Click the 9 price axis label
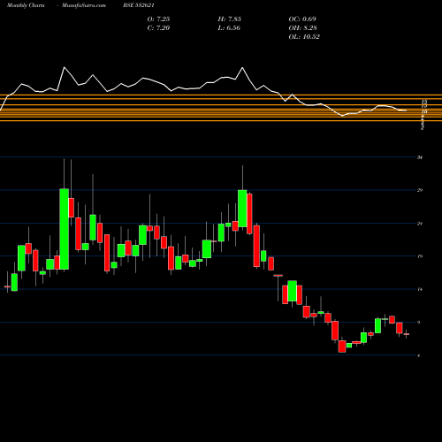The height and width of the screenshot is (442, 442). pyautogui.click(x=419, y=323)
